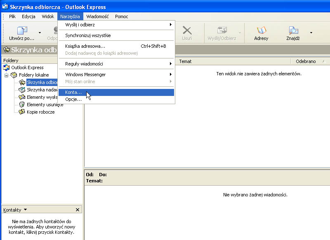Open the Widok menu
Viewport: 330px width, 240px height.
[48, 16]
